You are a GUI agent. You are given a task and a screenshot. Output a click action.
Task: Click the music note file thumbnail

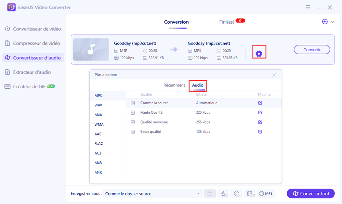(91, 50)
